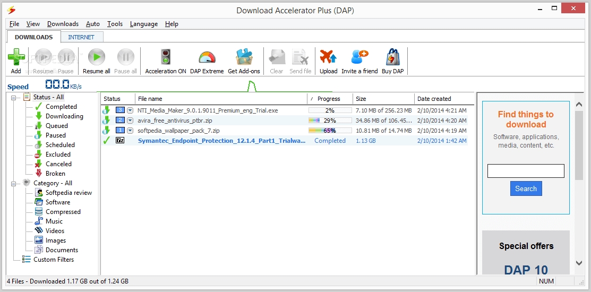Image resolution: width=591 pixels, height=292 pixels.
Task: Click the Find things to download search field
Action: pos(526,170)
